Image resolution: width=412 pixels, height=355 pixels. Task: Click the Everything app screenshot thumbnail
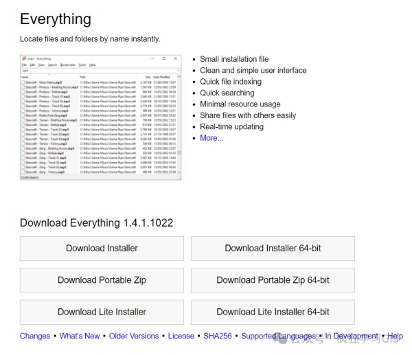coord(101,117)
